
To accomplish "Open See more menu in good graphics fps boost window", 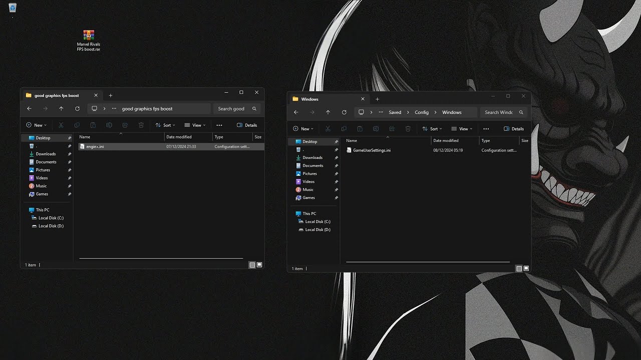I will tap(219, 125).
